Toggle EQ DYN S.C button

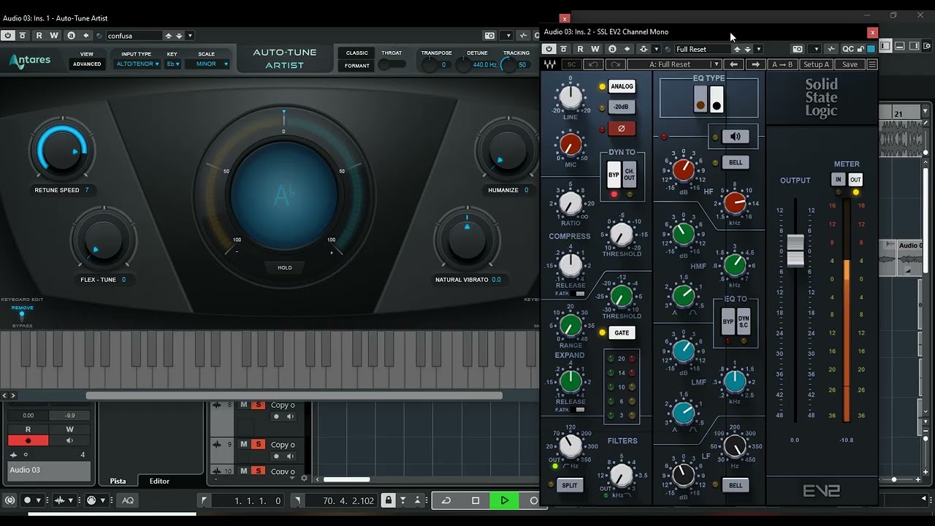pos(744,321)
